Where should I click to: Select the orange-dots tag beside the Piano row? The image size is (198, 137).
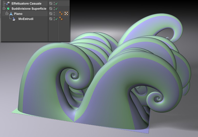tap(61, 13)
